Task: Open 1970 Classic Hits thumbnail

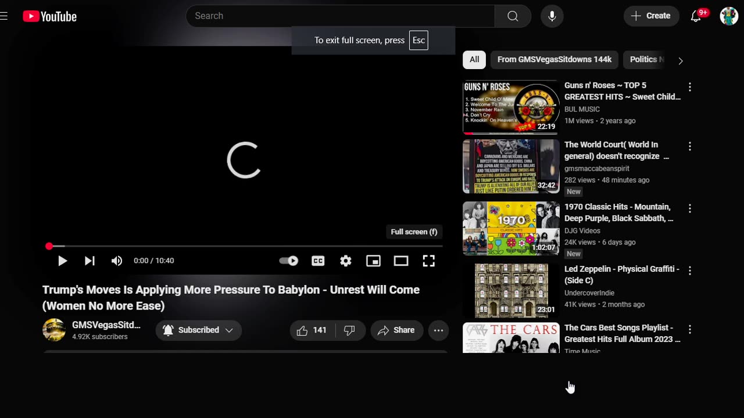Action: tap(511, 229)
